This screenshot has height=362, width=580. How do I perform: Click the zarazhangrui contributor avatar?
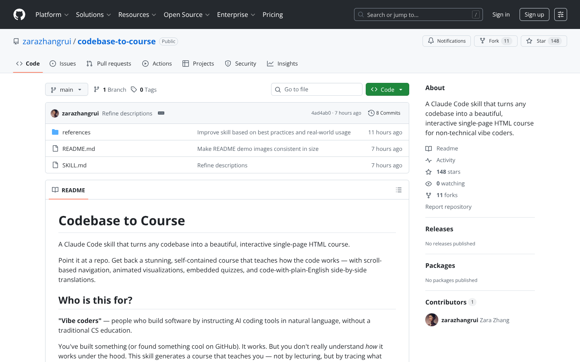pos(431,320)
